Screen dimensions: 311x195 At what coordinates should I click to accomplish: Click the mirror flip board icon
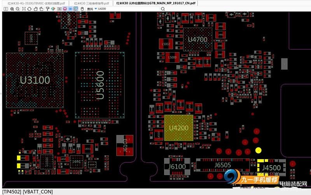pos(59,9)
